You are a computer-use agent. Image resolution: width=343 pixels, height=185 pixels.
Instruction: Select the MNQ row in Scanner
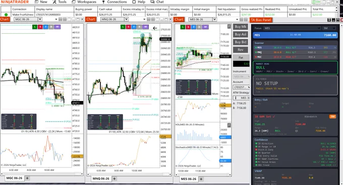(x=295, y=52)
